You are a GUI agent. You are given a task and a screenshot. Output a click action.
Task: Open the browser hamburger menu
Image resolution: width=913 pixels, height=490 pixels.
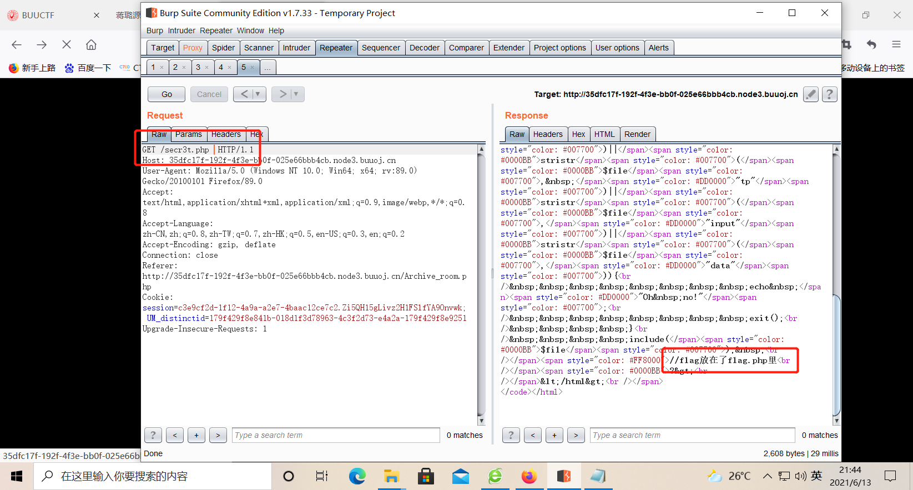pyautogui.click(x=896, y=44)
